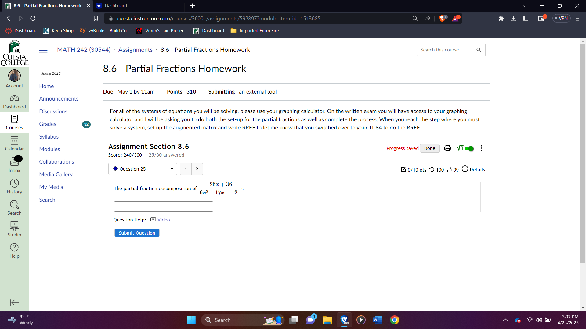Click the print icon near Done
586x329 pixels.
[447, 148]
